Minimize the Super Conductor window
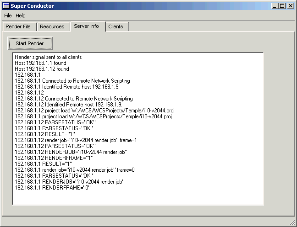This screenshot has width=297, height=227. pos(275,6)
